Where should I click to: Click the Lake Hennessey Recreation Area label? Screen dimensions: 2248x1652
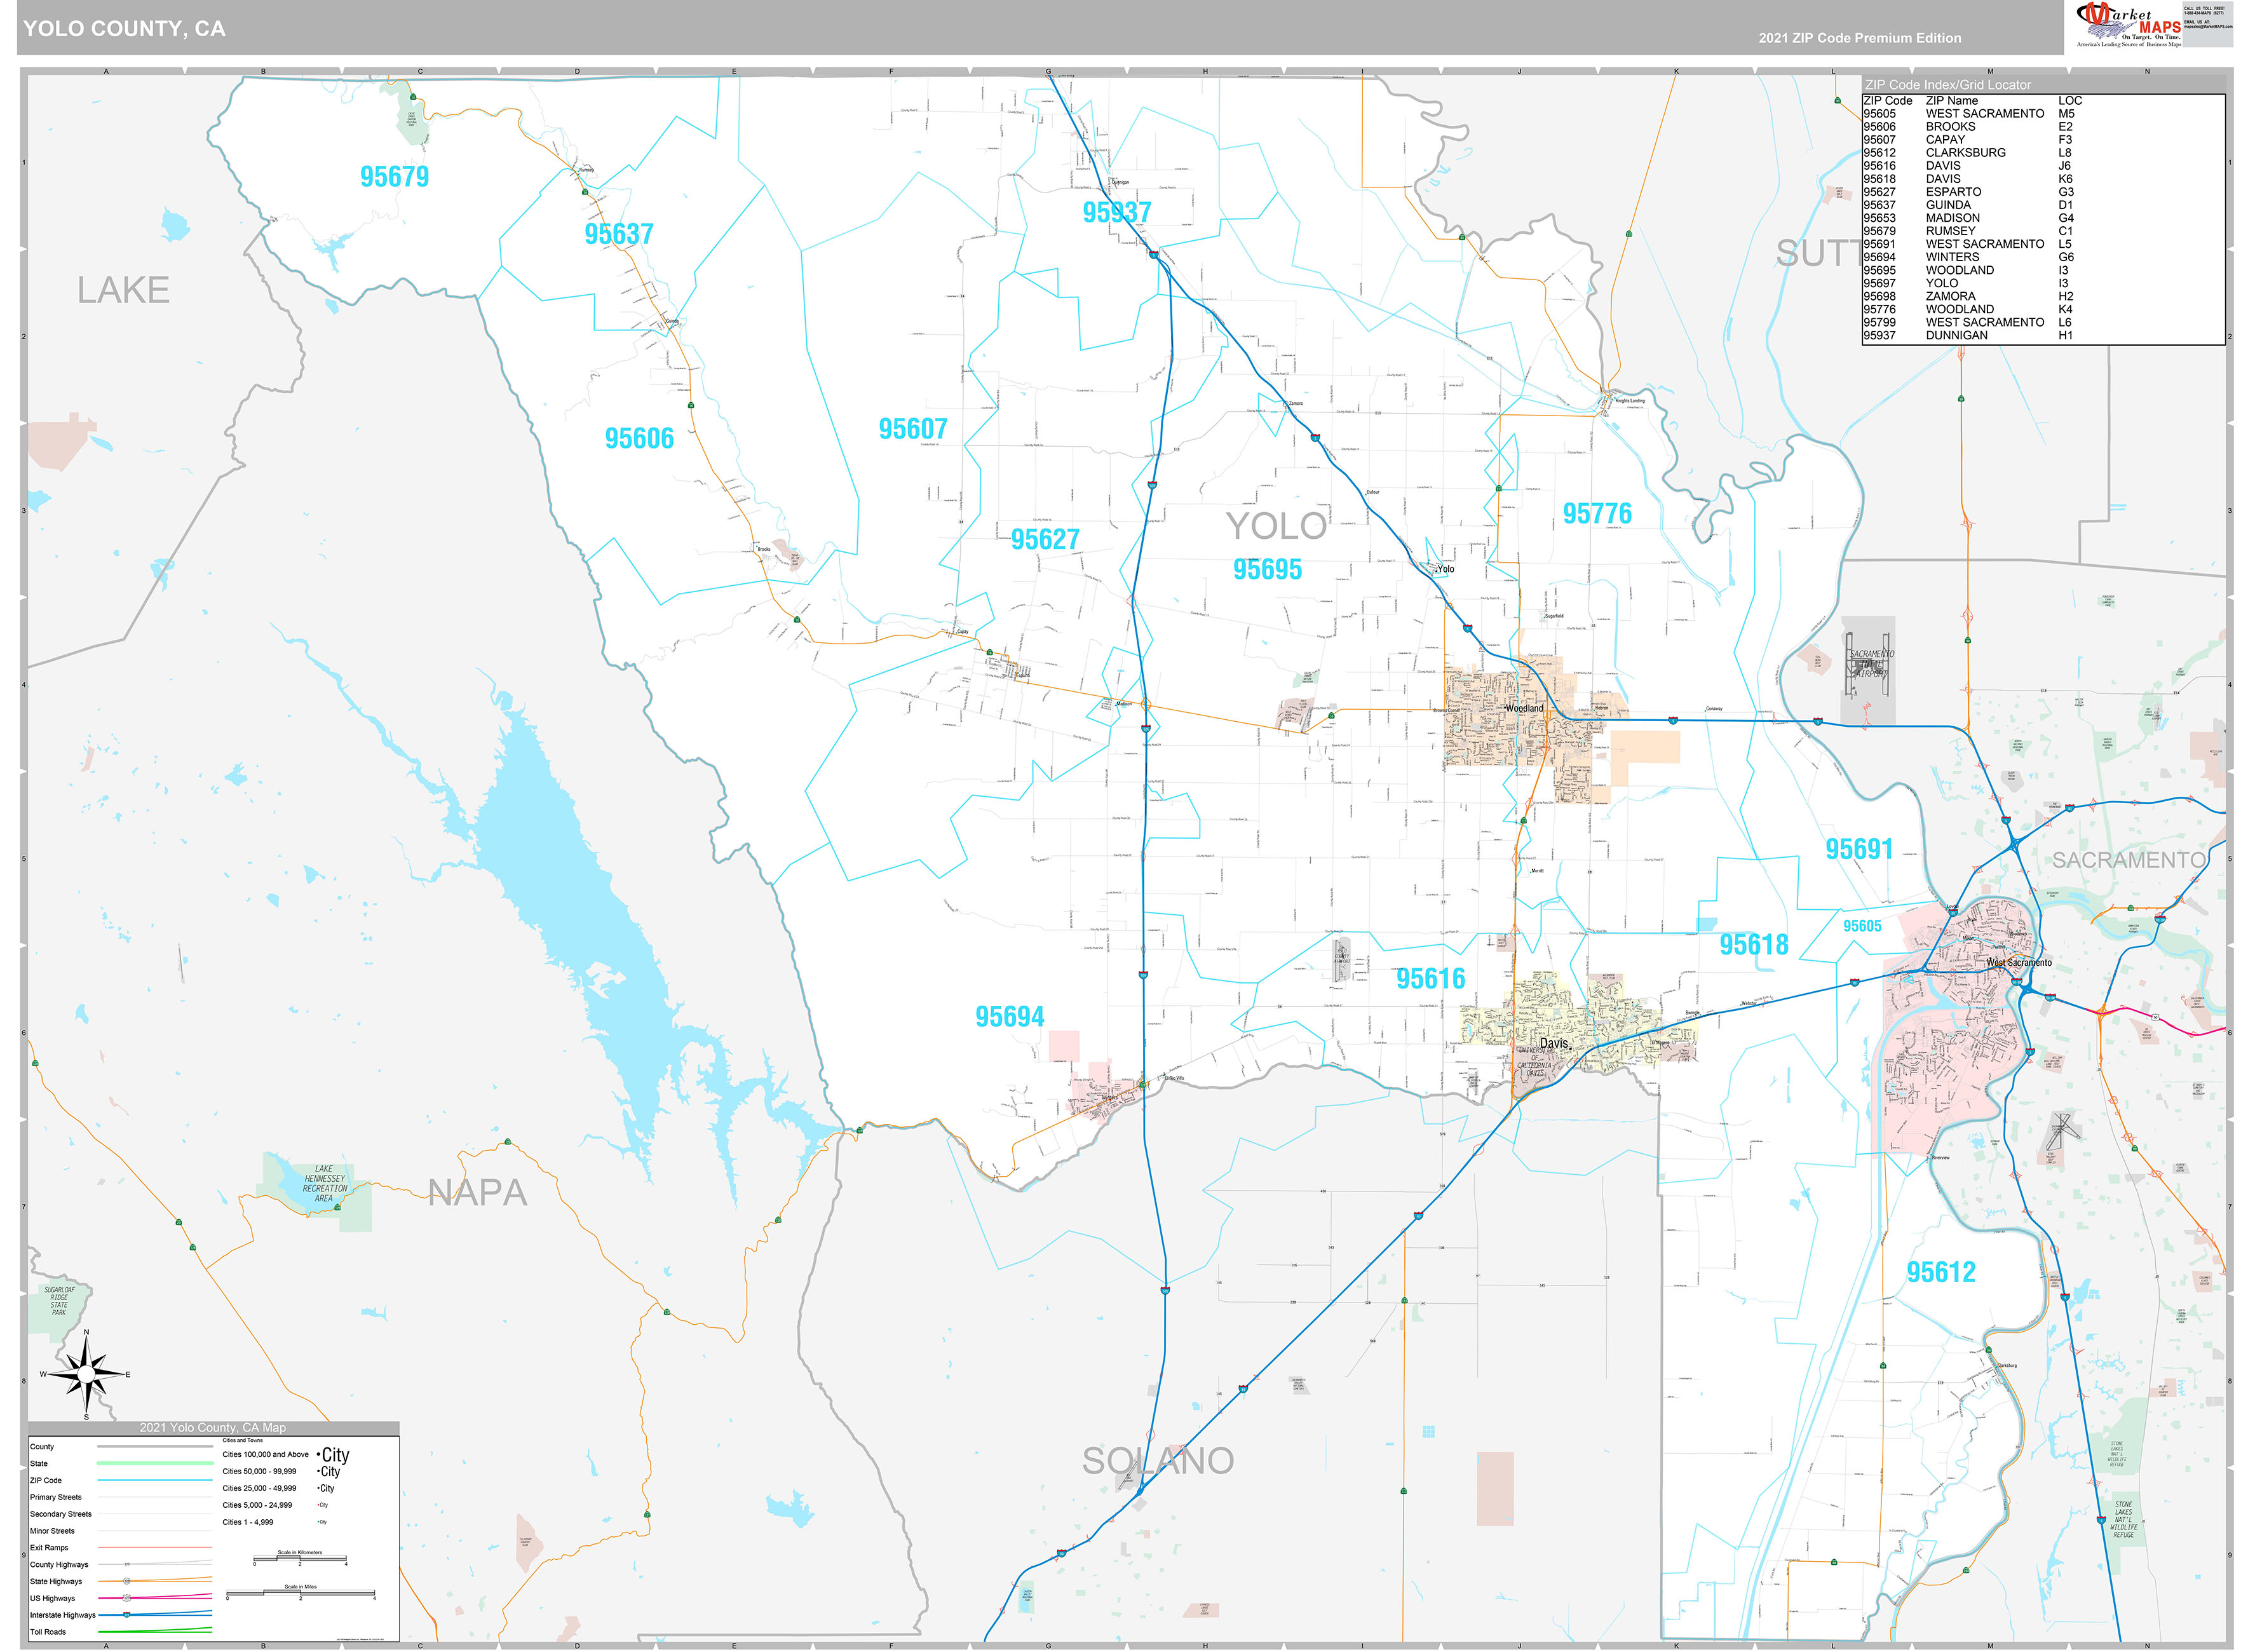[x=324, y=1183]
